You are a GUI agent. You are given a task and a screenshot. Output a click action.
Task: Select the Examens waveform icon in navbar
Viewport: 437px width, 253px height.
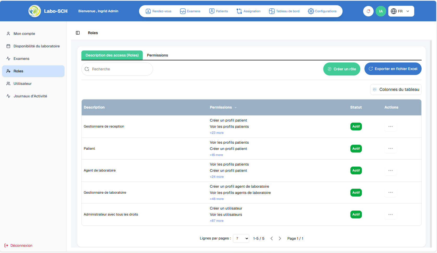pyautogui.click(x=182, y=11)
